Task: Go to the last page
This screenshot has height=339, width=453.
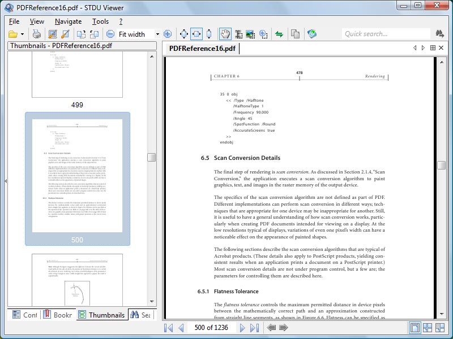Action: (255, 328)
